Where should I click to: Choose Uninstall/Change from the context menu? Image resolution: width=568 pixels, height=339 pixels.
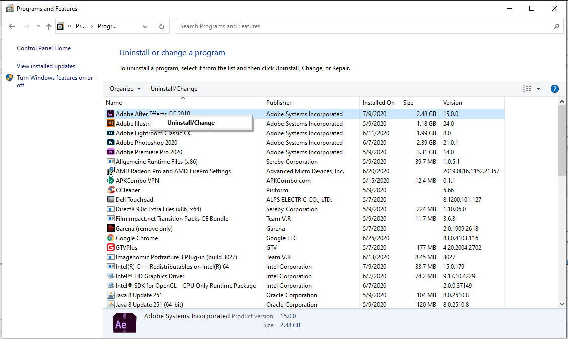[x=191, y=123]
